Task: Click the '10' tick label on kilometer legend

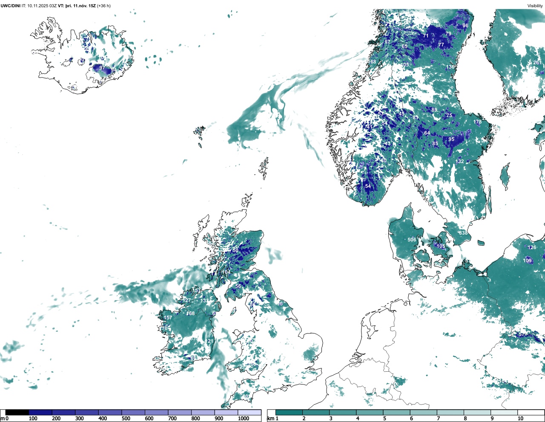Action: point(521,419)
